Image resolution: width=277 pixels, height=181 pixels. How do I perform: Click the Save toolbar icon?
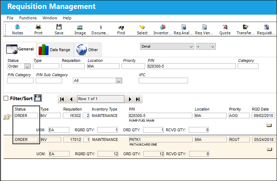[59, 27]
